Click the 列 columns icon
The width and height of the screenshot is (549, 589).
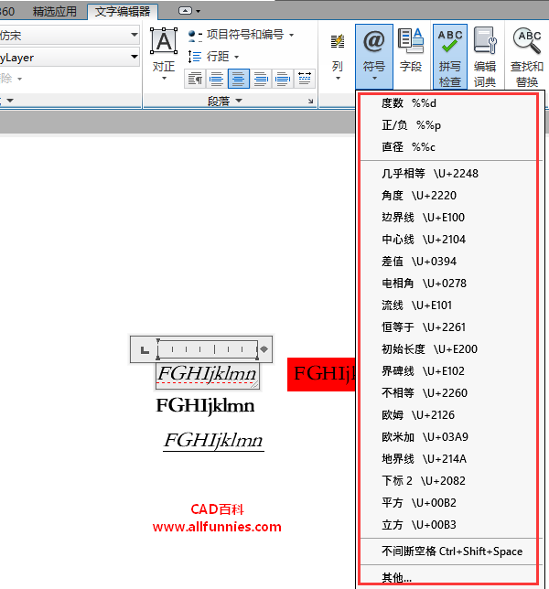pos(338,50)
